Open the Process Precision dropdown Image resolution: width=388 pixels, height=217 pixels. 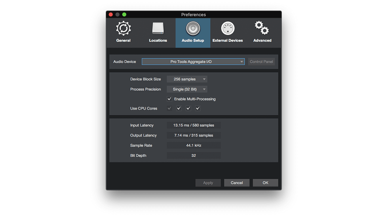[x=187, y=90]
